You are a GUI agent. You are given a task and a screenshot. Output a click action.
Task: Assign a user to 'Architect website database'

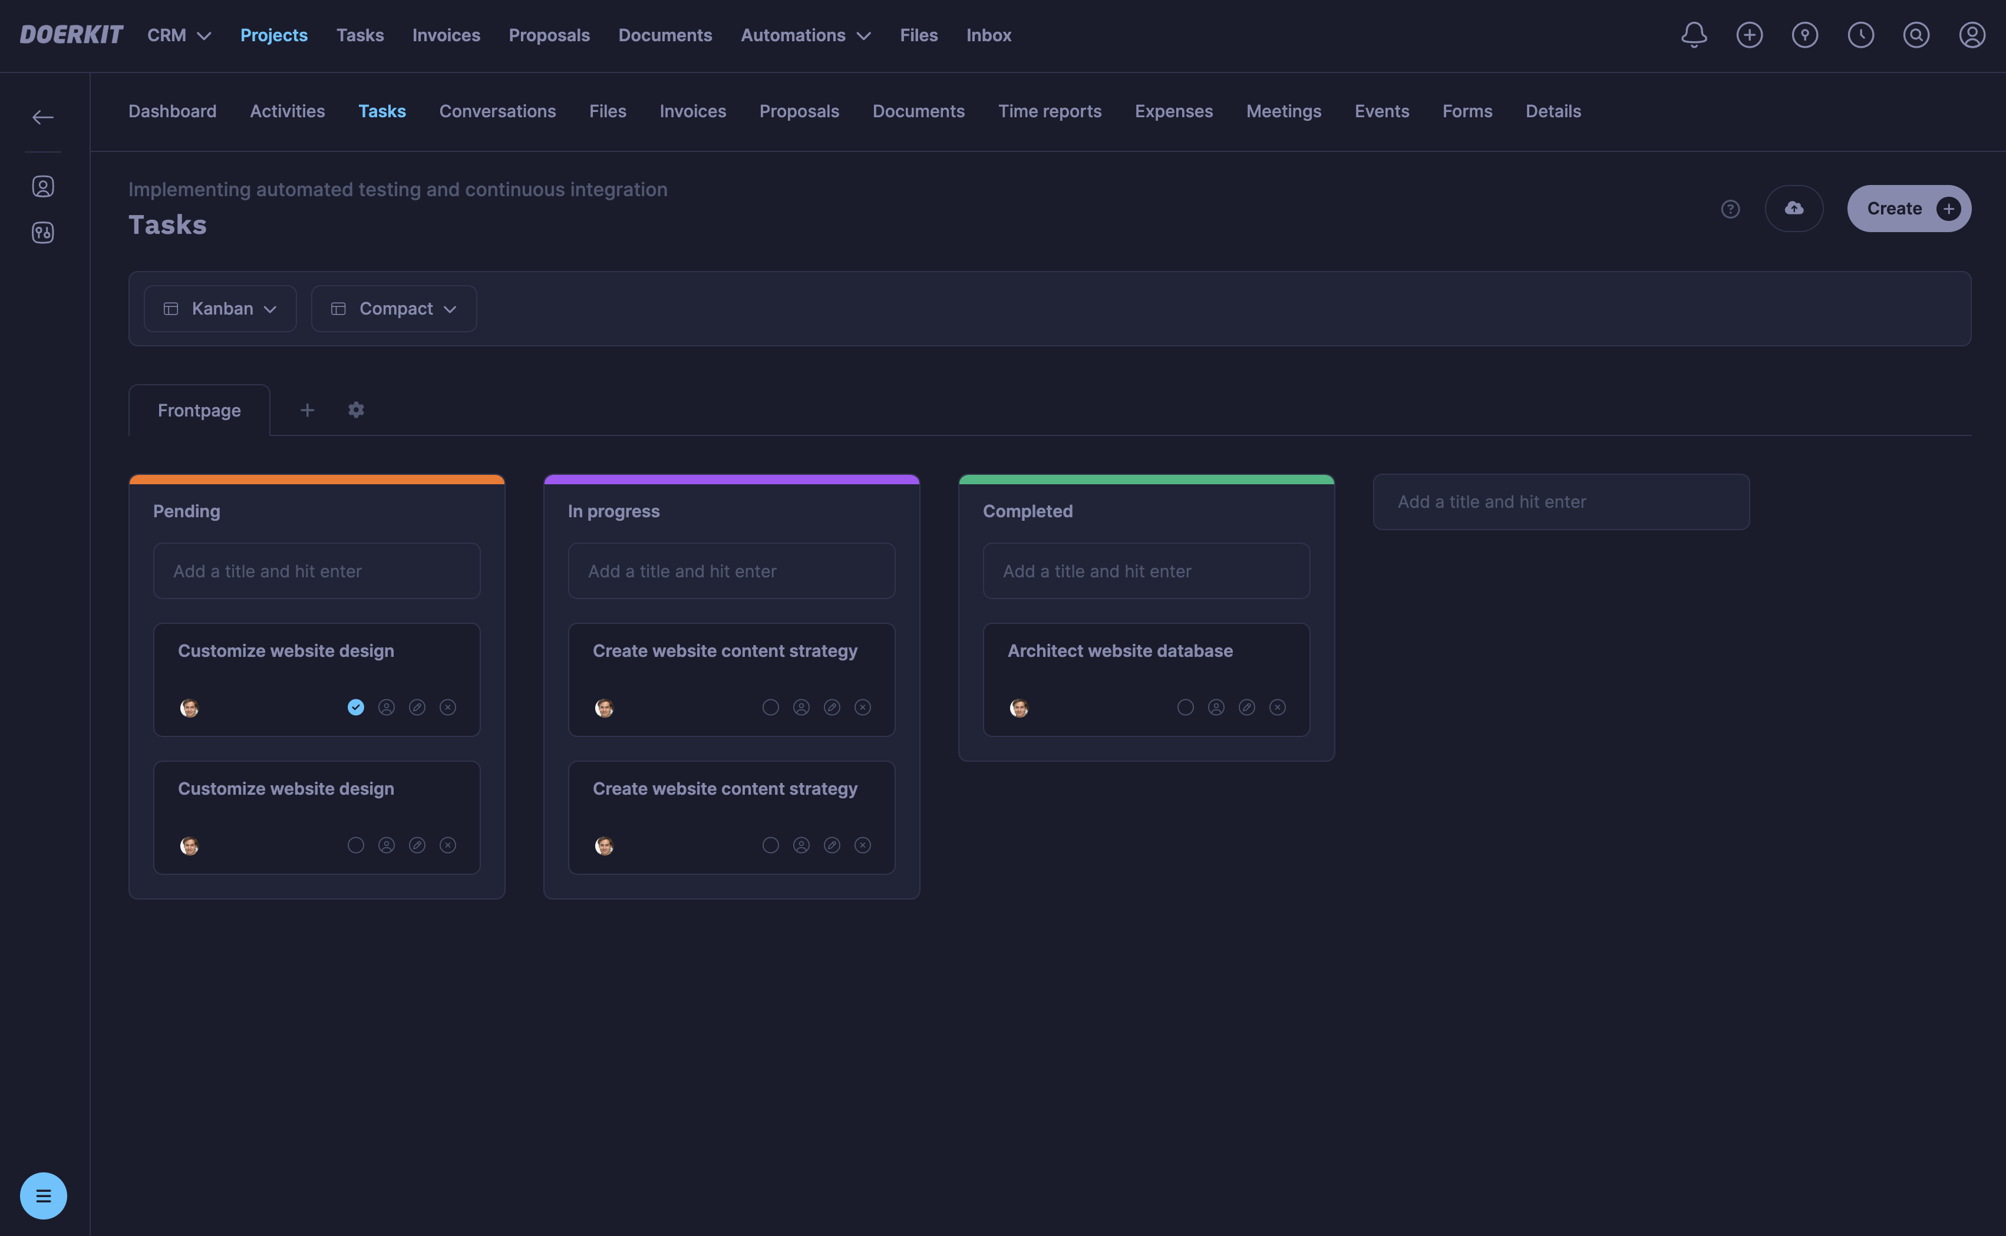tap(1216, 707)
